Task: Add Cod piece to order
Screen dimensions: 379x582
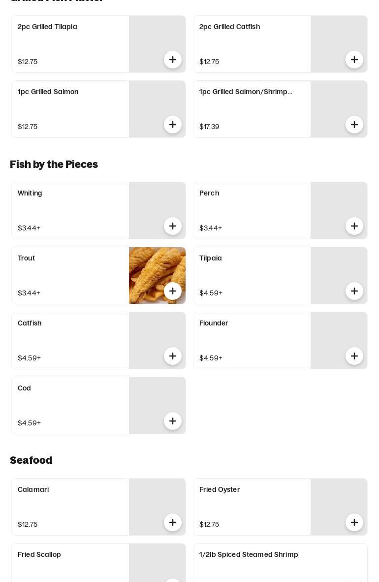Action: (173, 421)
